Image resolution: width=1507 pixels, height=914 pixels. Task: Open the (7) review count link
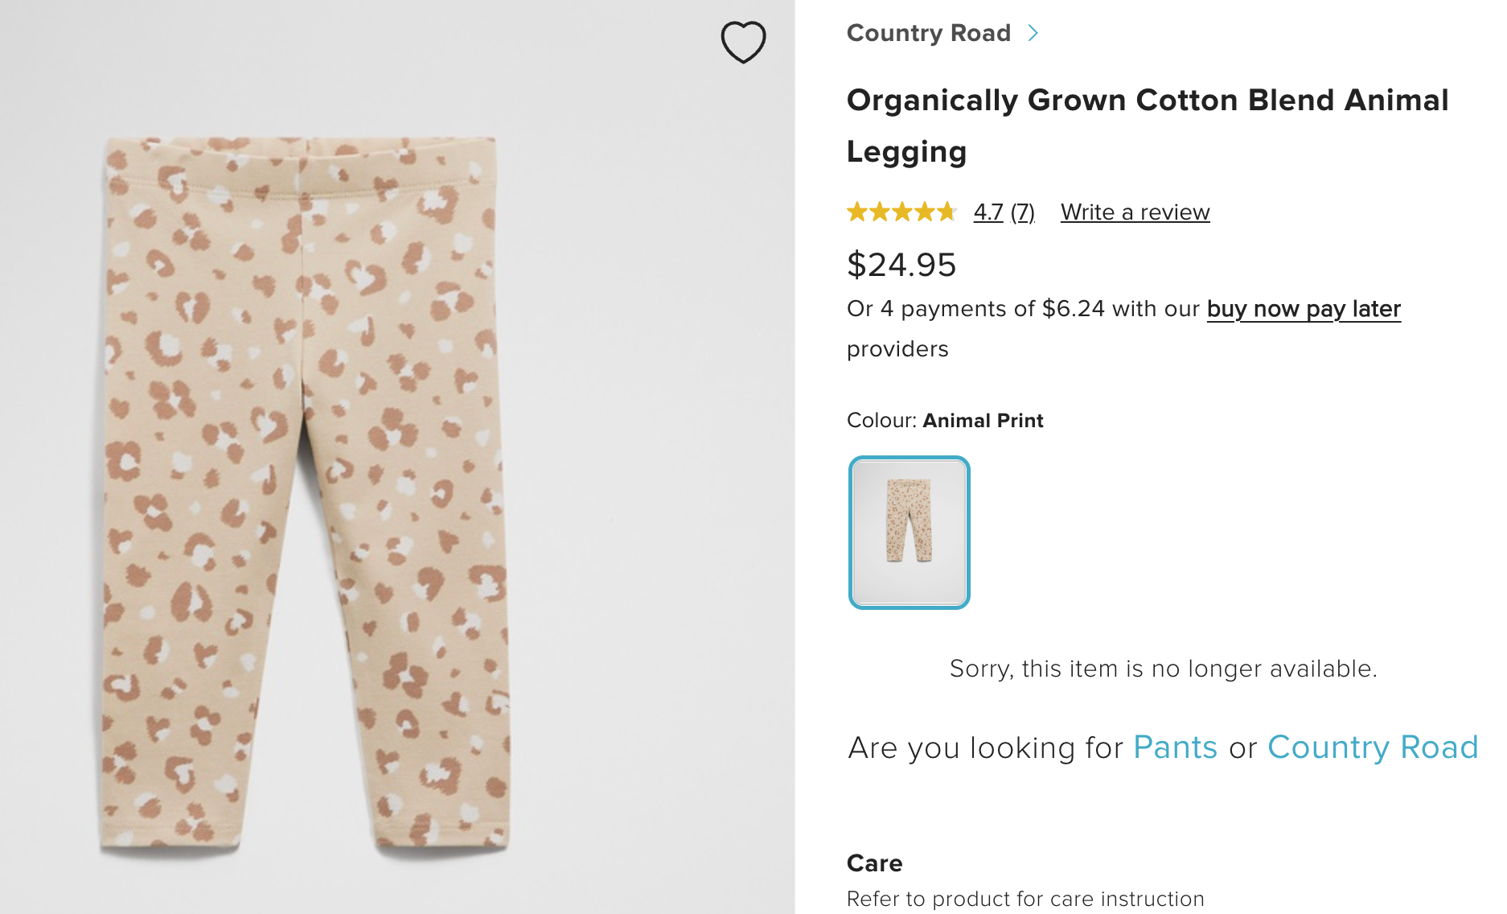point(1022,212)
